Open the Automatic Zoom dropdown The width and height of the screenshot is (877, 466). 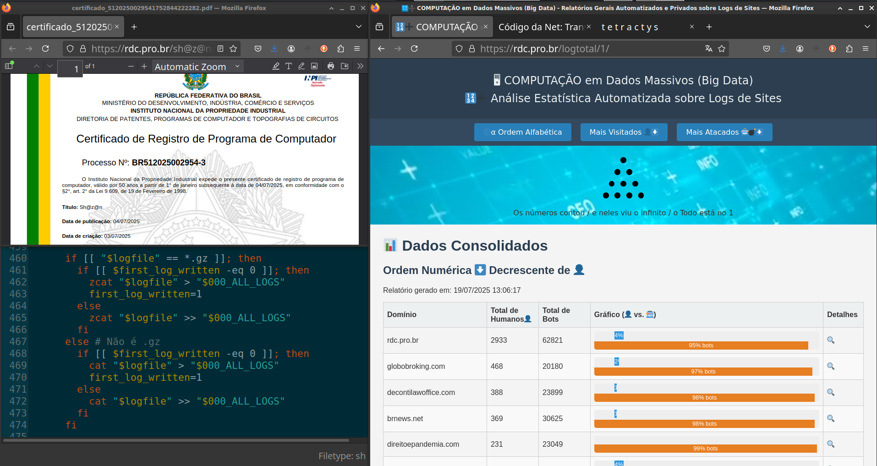tap(197, 66)
